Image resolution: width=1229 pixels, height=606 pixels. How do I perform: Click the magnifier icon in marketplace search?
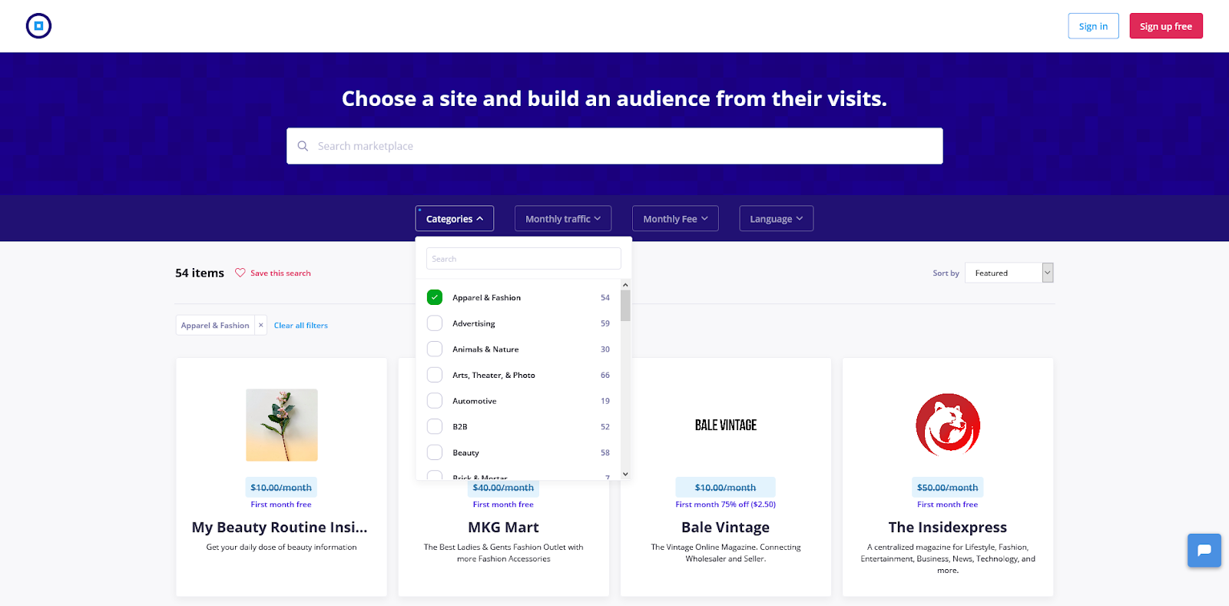[x=303, y=146]
